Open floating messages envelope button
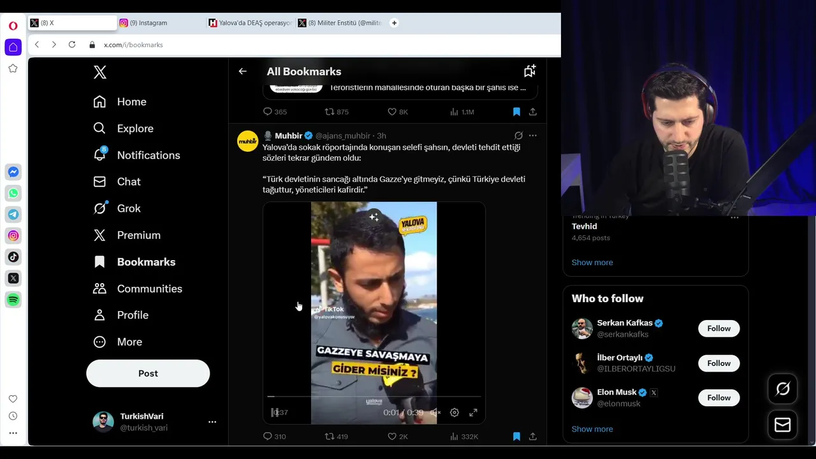Viewport: 816px width, 459px height. click(x=783, y=425)
